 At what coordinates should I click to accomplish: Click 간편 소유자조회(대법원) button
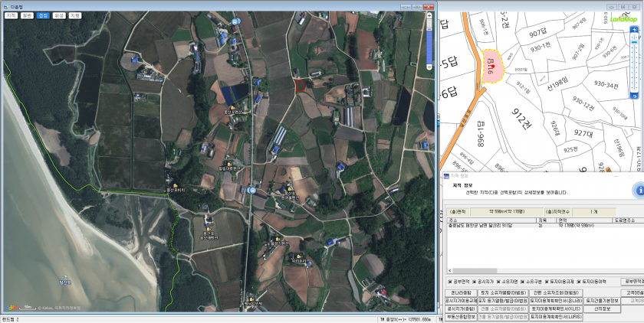[556, 293]
